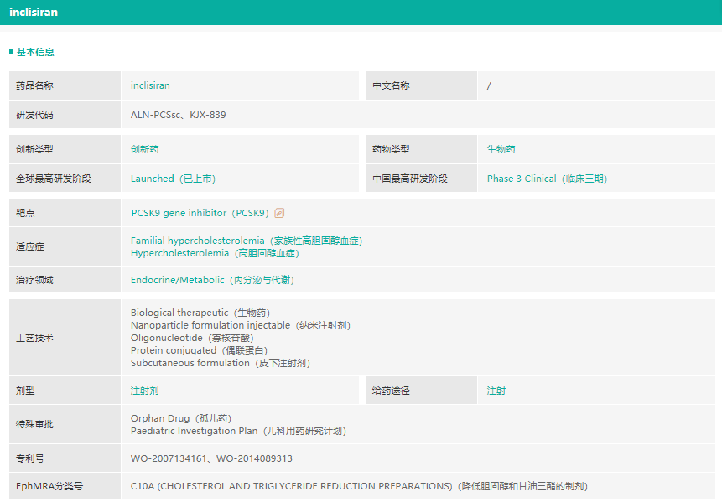Click the Paediatric Investigation Plan entry
Screen dimensions: 722x502
pos(238,431)
